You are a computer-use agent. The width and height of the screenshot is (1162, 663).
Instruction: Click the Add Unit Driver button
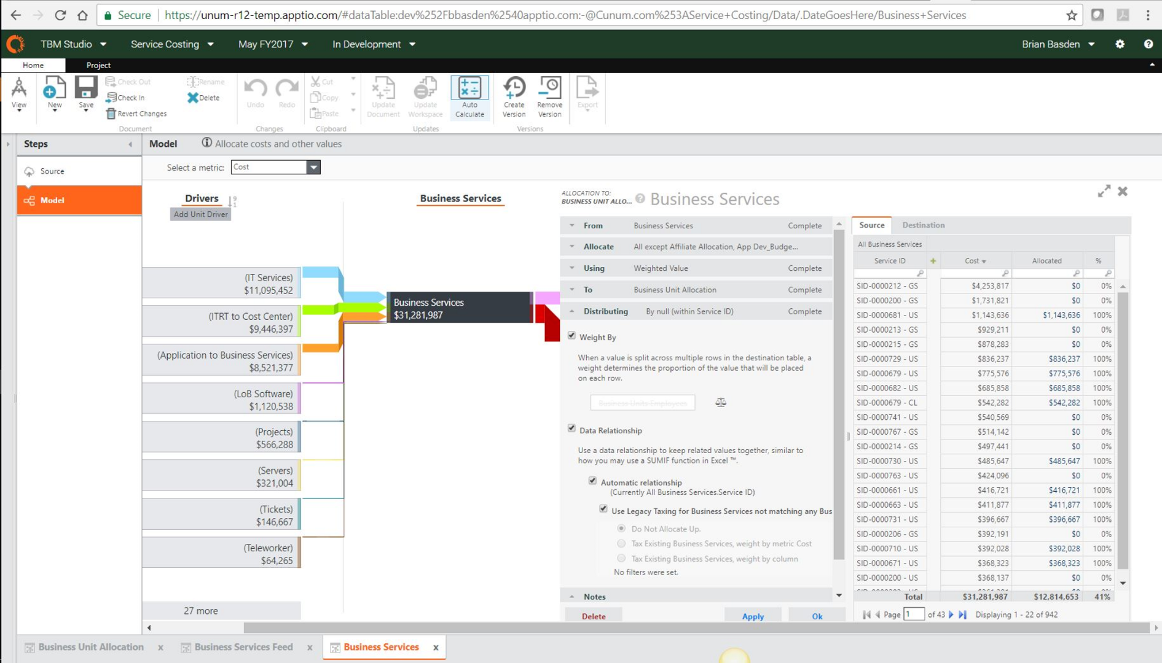[x=200, y=214]
